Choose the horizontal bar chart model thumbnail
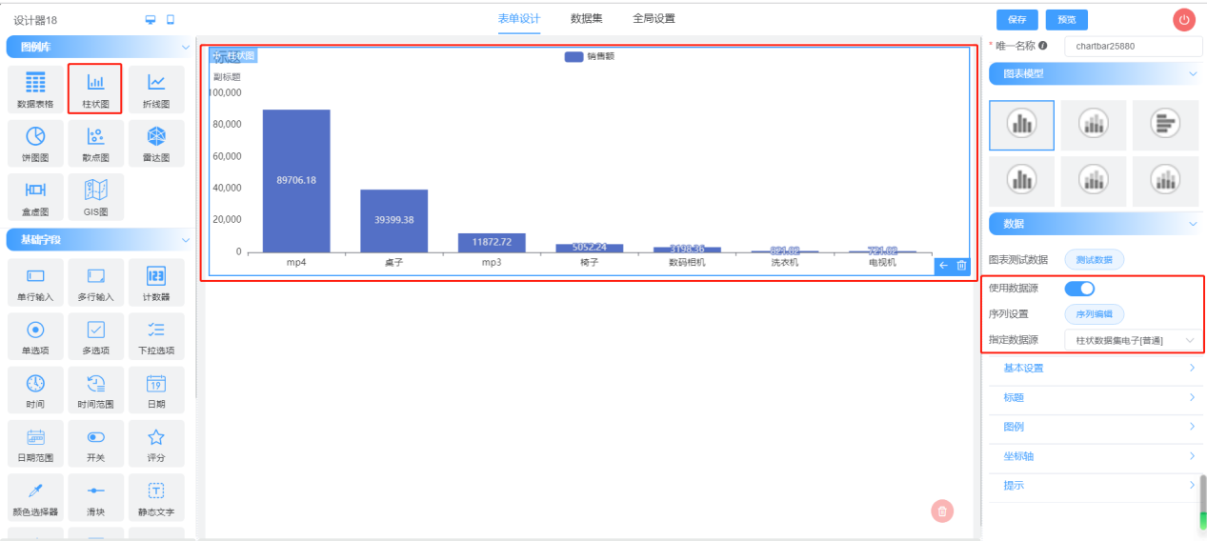 [x=1164, y=125]
